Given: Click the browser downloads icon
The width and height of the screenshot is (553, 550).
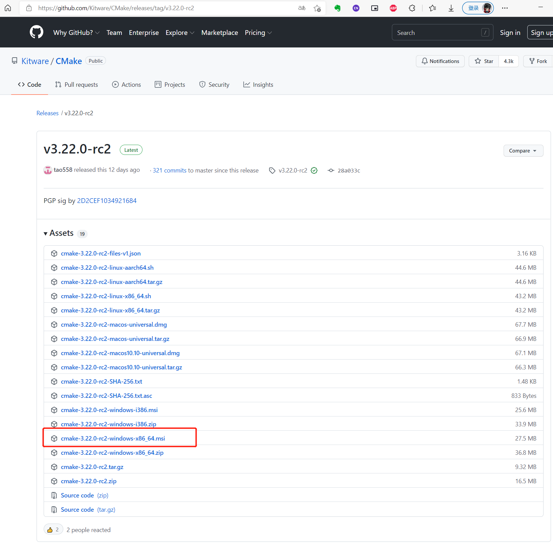Looking at the screenshot, I should coord(451,8).
